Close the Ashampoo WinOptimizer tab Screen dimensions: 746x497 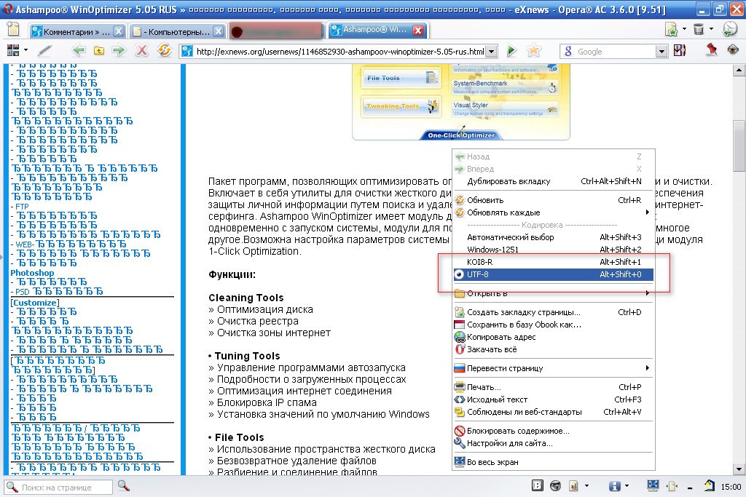417,31
